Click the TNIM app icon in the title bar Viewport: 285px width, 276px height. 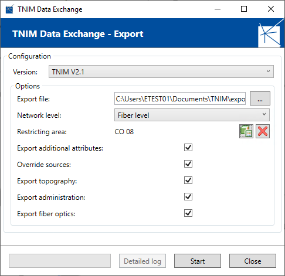(9, 9)
